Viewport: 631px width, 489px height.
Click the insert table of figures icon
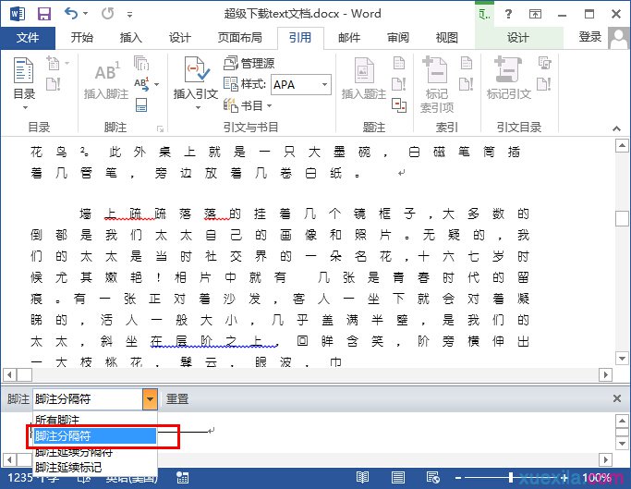[x=399, y=63]
